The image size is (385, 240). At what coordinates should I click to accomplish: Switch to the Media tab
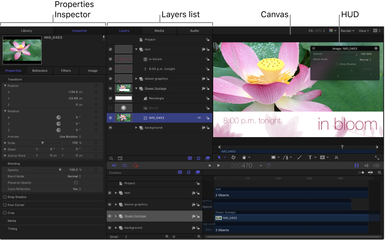pos(159,30)
